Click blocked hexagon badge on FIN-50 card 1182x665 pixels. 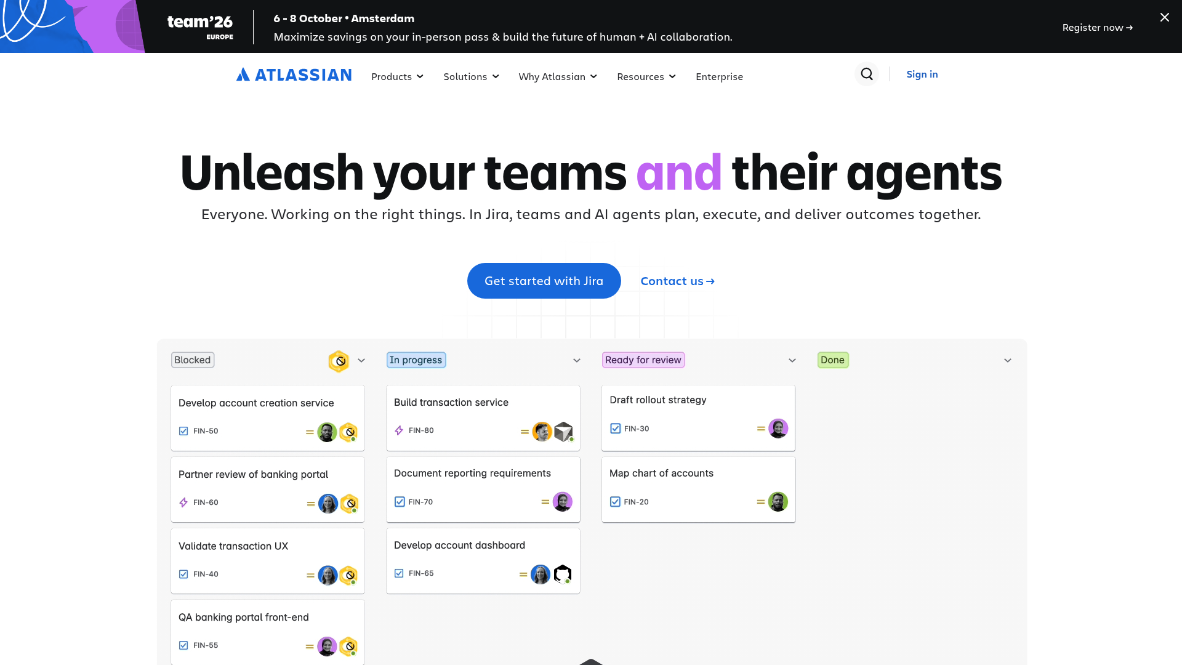pos(348,432)
